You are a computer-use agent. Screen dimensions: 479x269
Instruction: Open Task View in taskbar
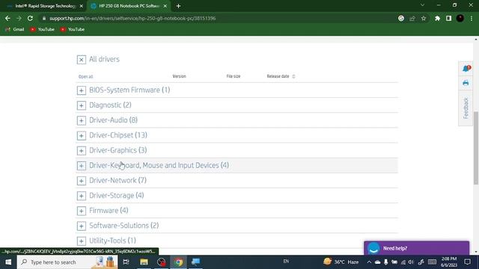pyautogui.click(x=126, y=262)
